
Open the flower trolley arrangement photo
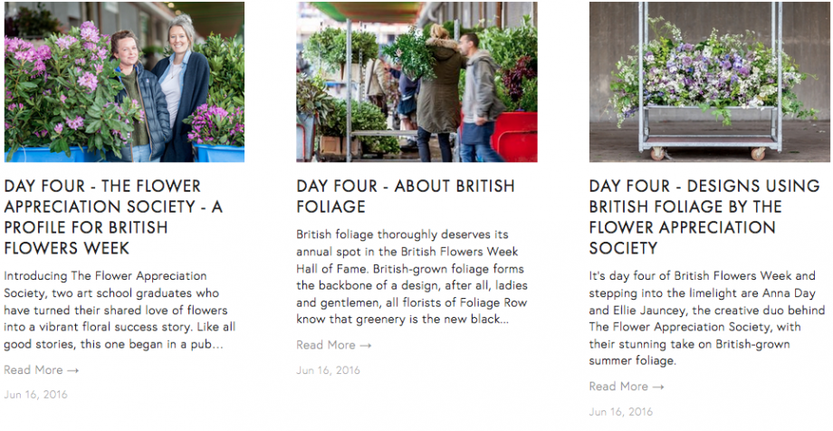[x=709, y=82]
